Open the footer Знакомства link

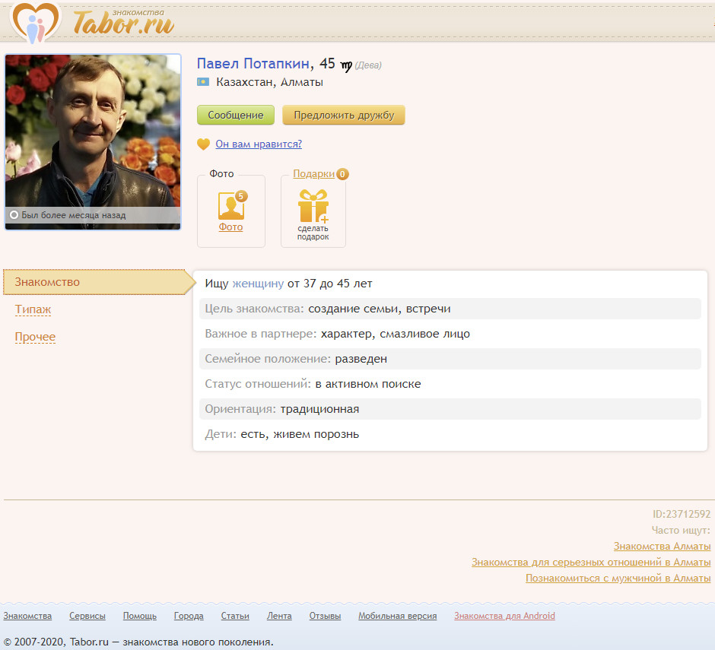point(27,616)
